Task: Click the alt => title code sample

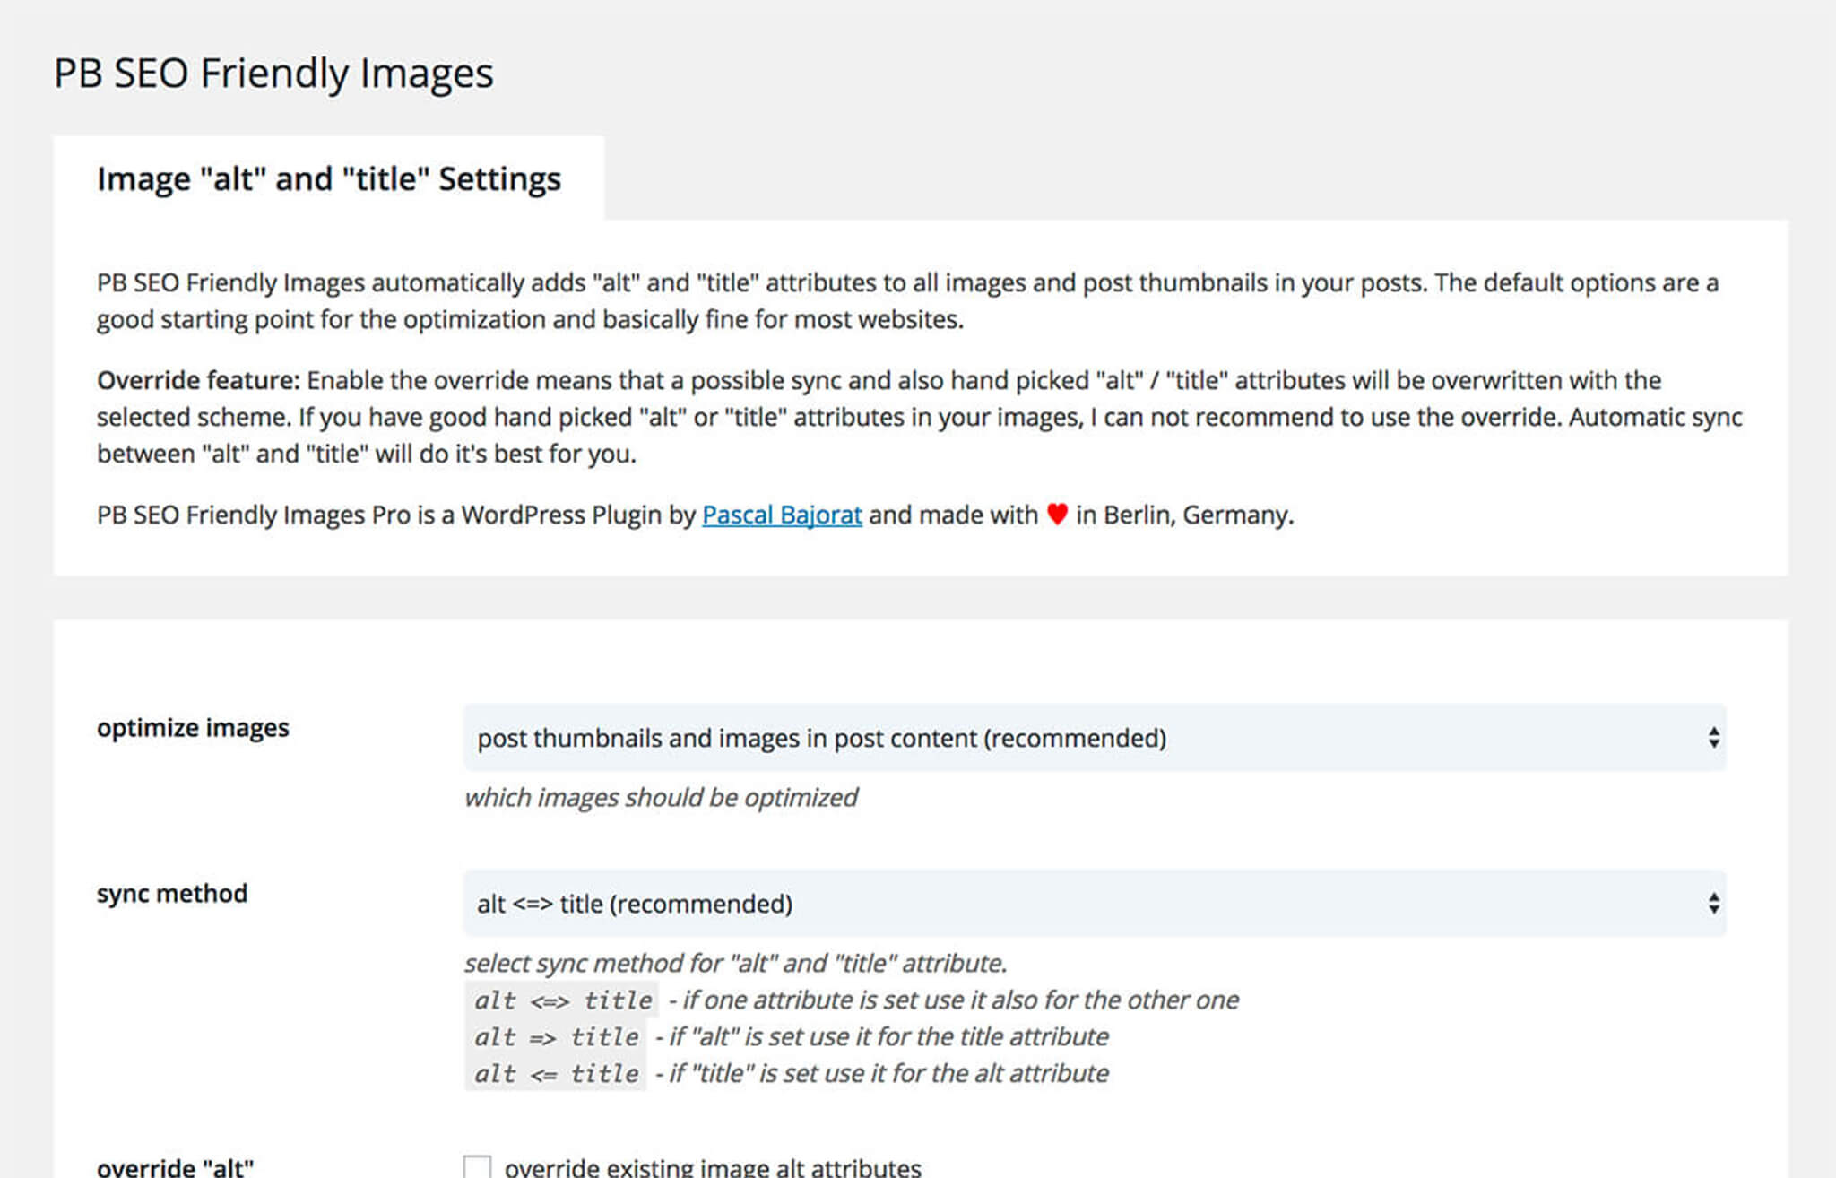Action: 556,1037
